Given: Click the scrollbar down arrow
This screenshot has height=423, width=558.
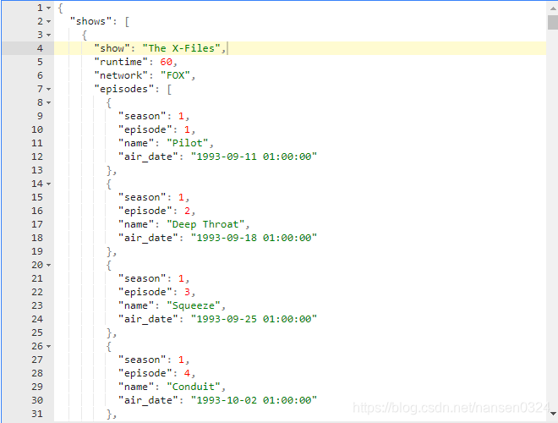Looking at the screenshot, I should click(553, 414).
